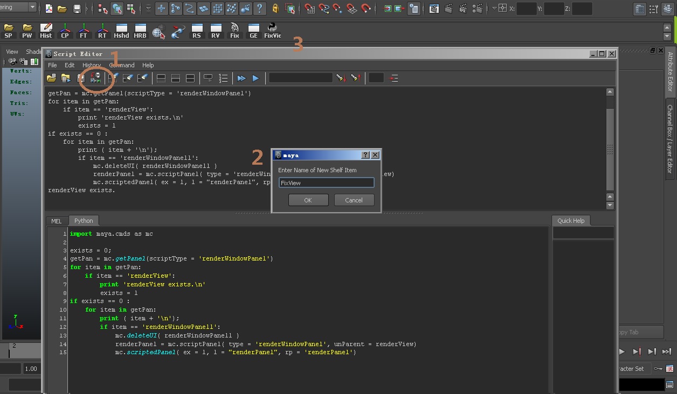
Task: Toggle the auto keyframe key icon
Action: point(658,369)
